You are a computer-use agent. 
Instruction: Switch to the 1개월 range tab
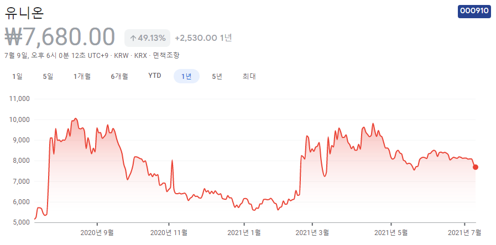tap(82, 76)
